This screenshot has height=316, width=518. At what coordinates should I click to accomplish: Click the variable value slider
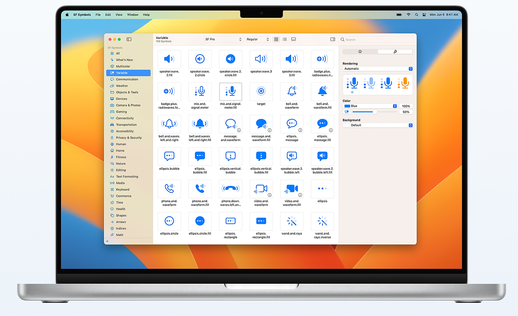click(x=375, y=112)
